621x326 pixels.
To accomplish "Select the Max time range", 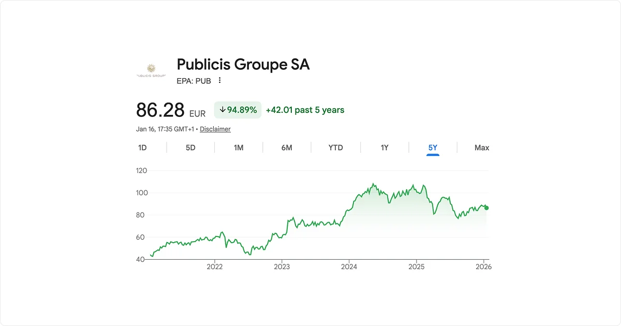I will [481, 147].
